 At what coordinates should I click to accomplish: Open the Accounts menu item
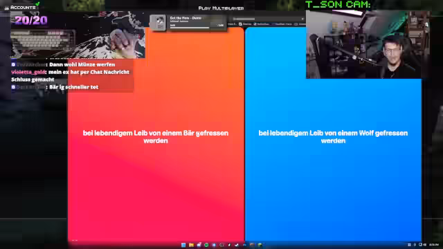tap(23, 8)
